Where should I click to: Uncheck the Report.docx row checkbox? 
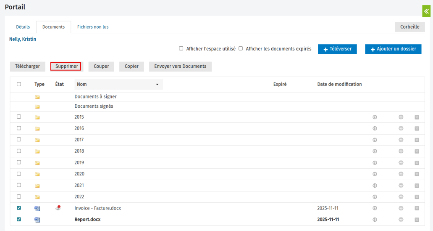(19, 219)
